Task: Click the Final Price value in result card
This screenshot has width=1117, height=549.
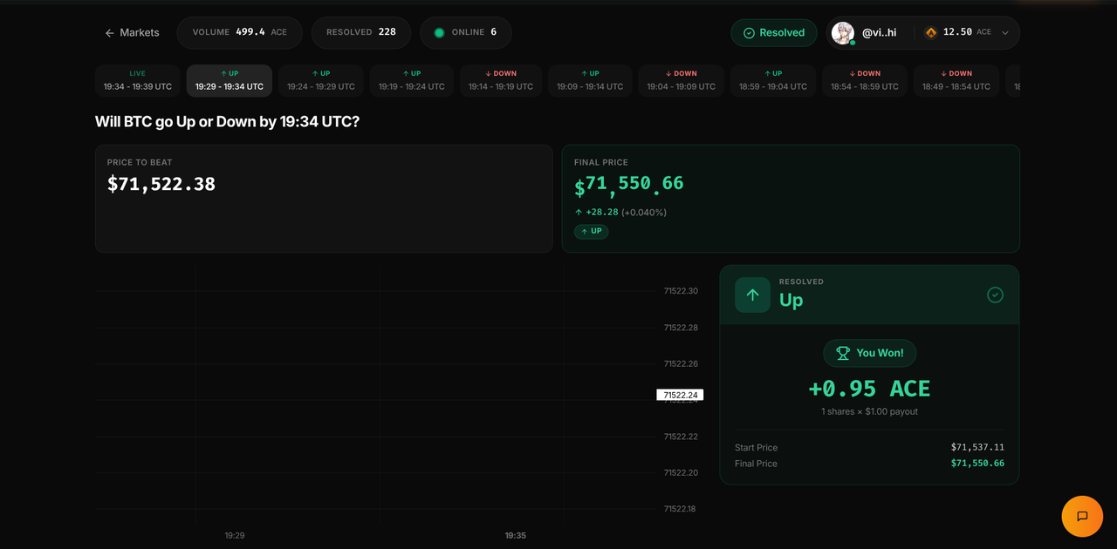Action: (x=977, y=464)
